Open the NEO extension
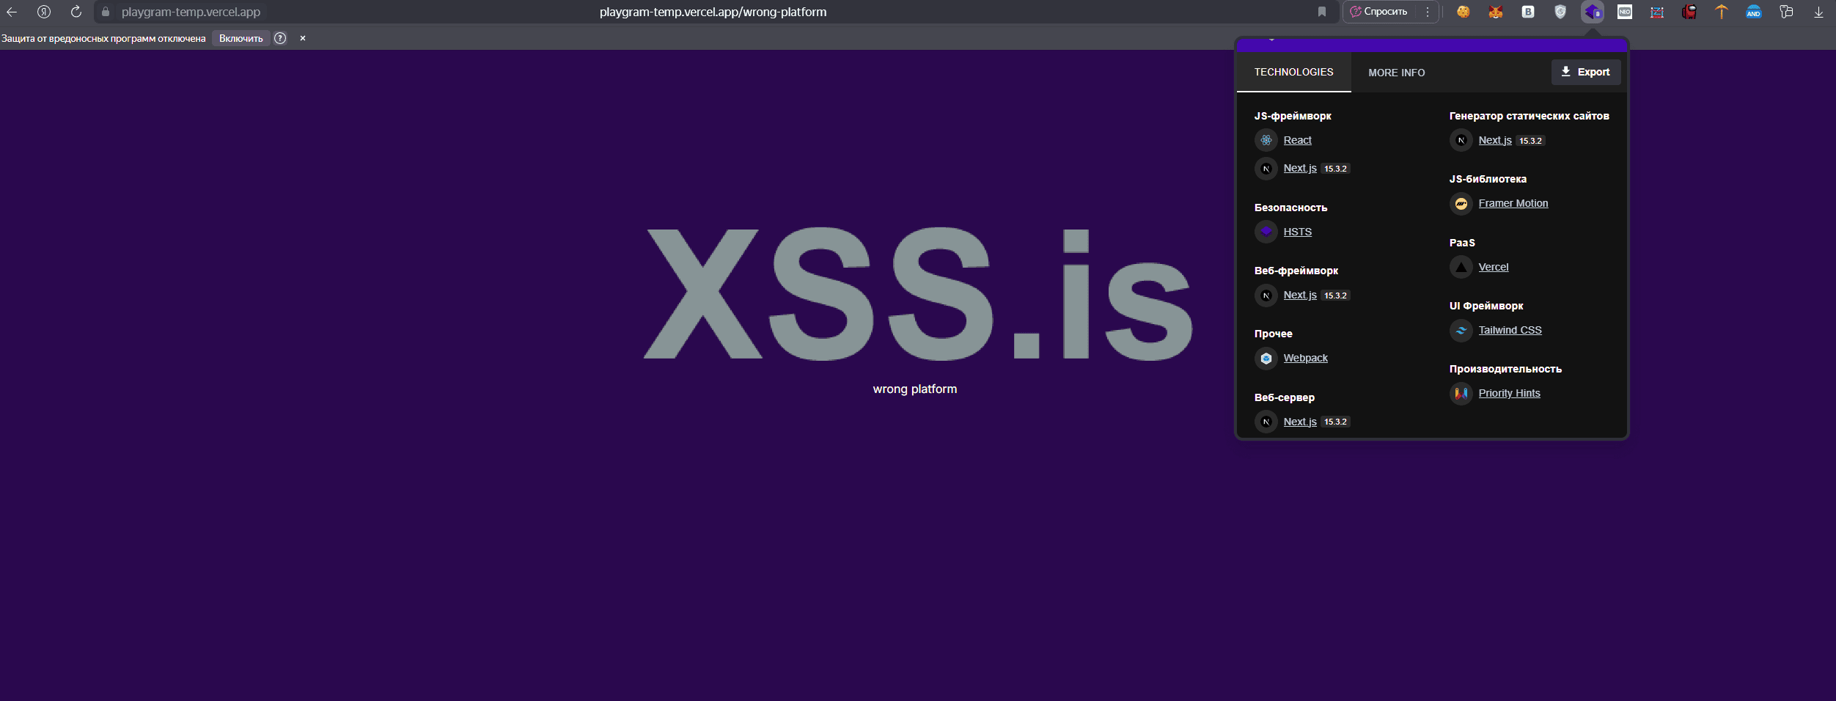 tap(1625, 12)
